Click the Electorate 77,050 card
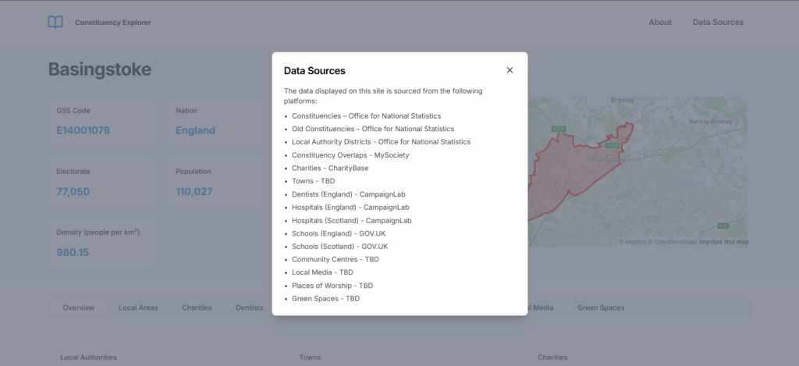Screen dimensions: 799x366 click(x=101, y=183)
